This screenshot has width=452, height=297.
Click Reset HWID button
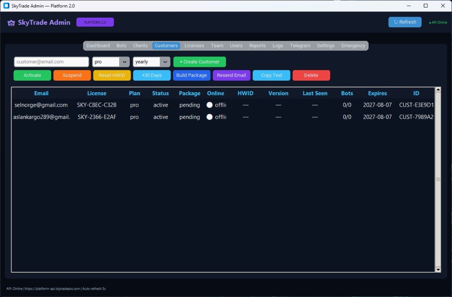click(x=112, y=75)
